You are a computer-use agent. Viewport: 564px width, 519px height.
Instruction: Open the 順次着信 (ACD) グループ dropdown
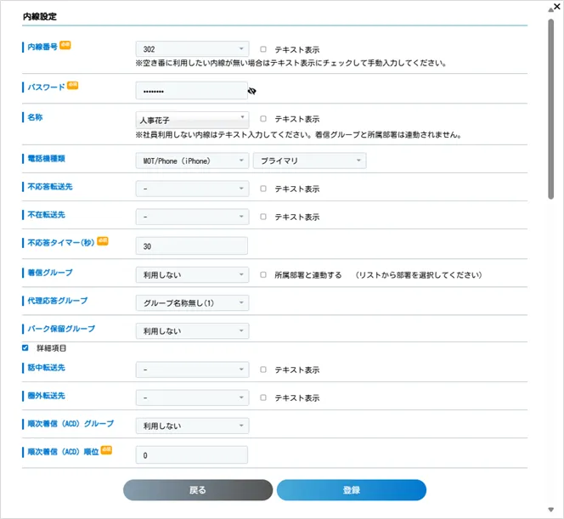pos(192,426)
